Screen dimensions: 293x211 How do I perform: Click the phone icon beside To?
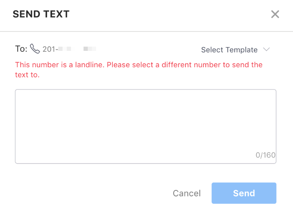(35, 49)
